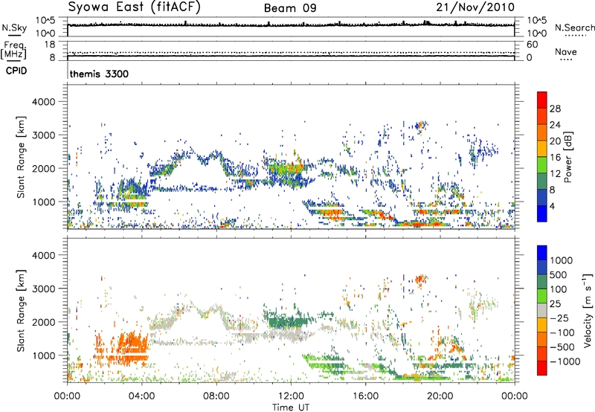Click the '20:00' time tick label
Screen dimensions: 595x412
440,396
